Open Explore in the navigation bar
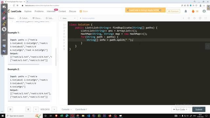Screen dimensions: 210x118 click(x=28, y=11)
